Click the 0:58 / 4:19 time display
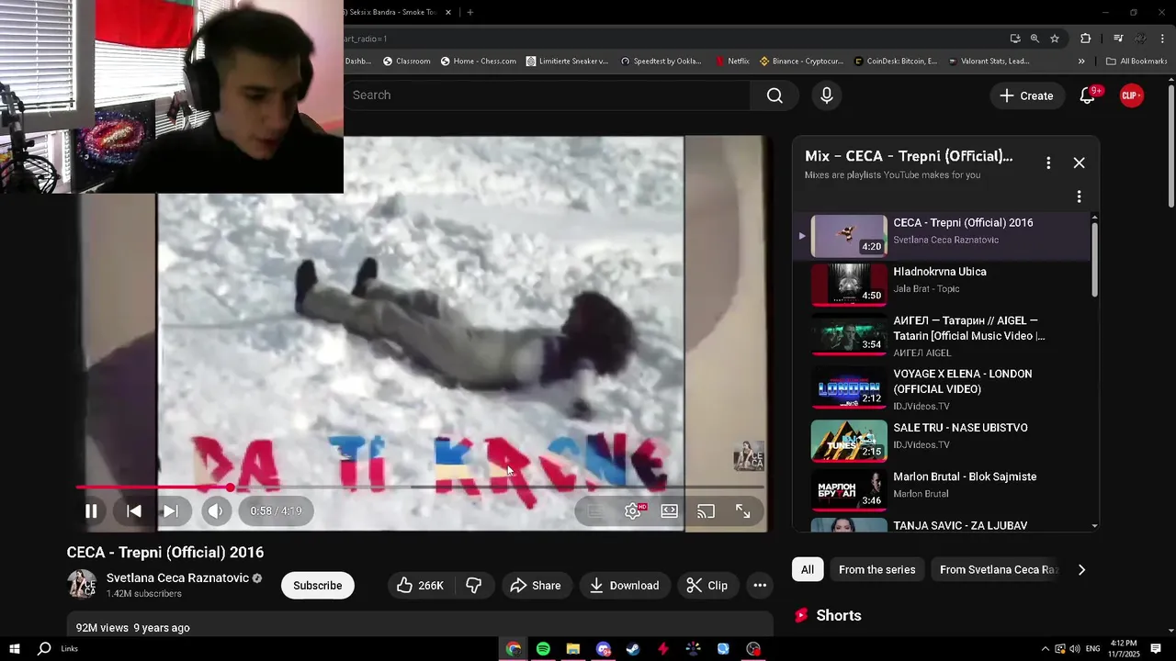1176x661 pixels. (276, 511)
